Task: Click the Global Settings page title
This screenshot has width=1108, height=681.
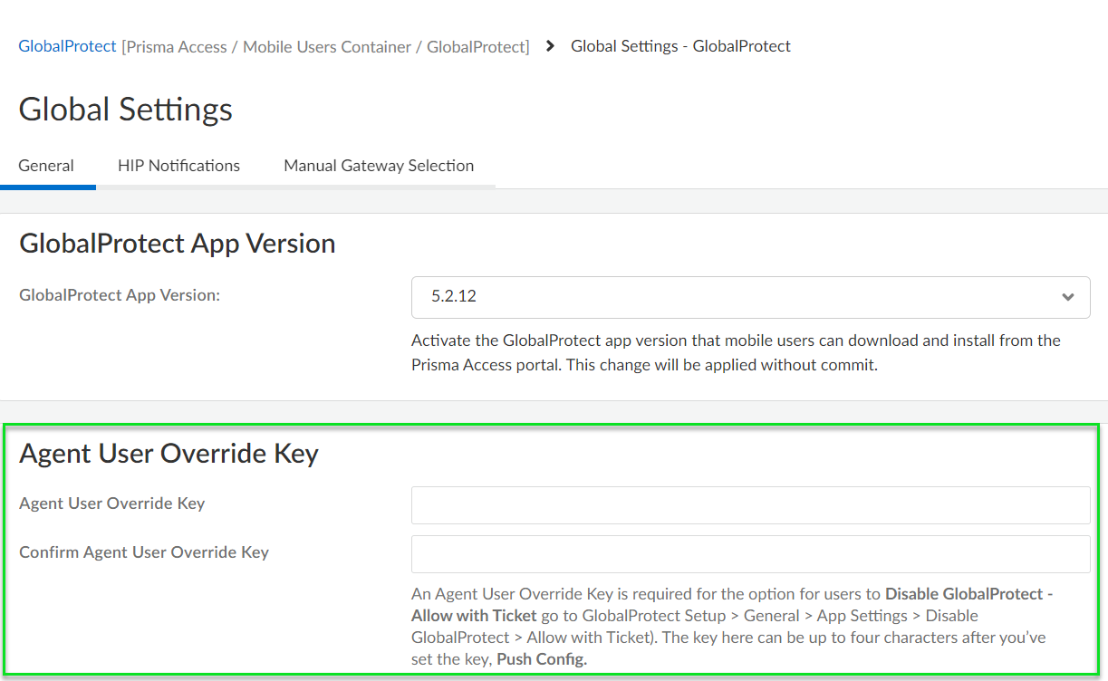Action: (x=126, y=110)
